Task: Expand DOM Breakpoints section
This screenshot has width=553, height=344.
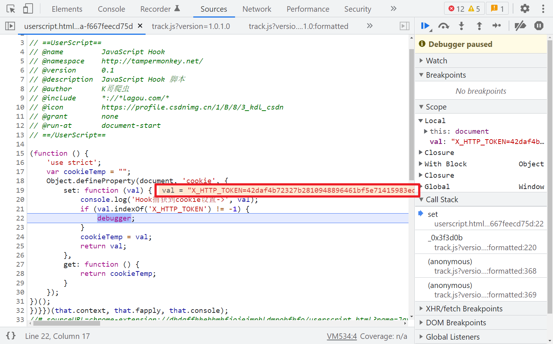Action: [481, 322]
